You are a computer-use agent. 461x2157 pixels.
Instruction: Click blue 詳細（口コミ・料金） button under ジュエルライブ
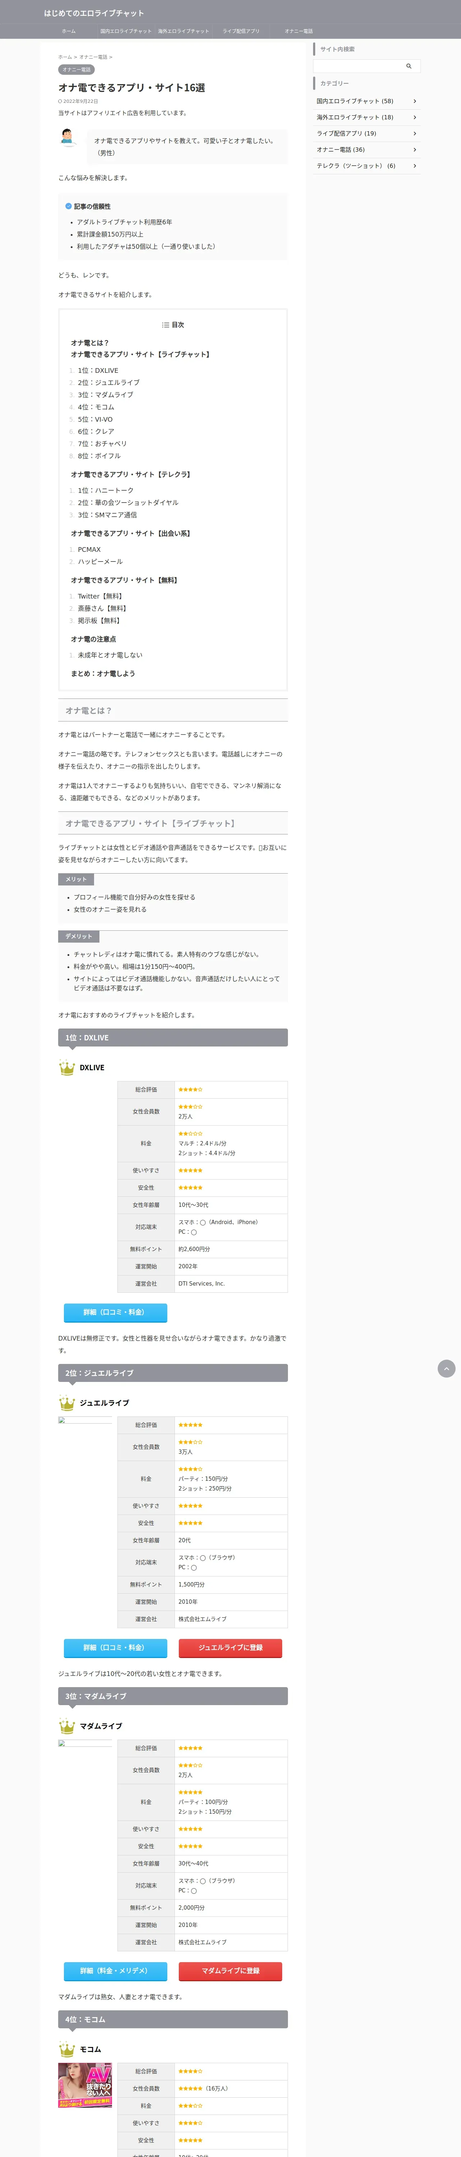coord(116,1647)
